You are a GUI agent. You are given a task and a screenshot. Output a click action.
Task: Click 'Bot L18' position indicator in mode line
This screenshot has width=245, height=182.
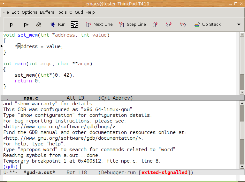pyautogui.click(x=77, y=172)
